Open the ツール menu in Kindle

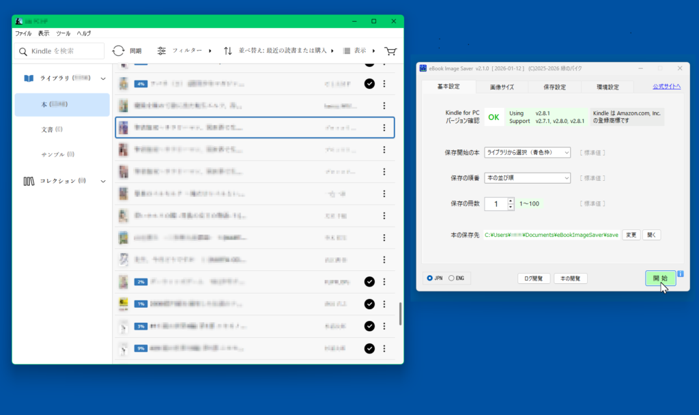[x=63, y=33]
